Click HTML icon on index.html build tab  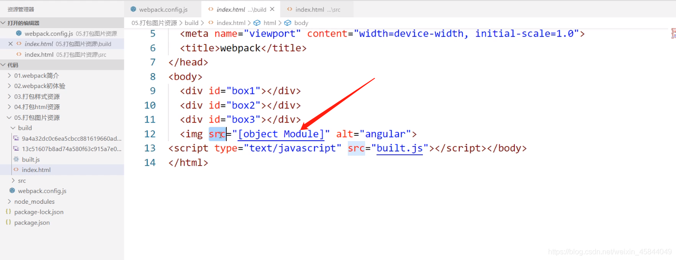[211, 9]
